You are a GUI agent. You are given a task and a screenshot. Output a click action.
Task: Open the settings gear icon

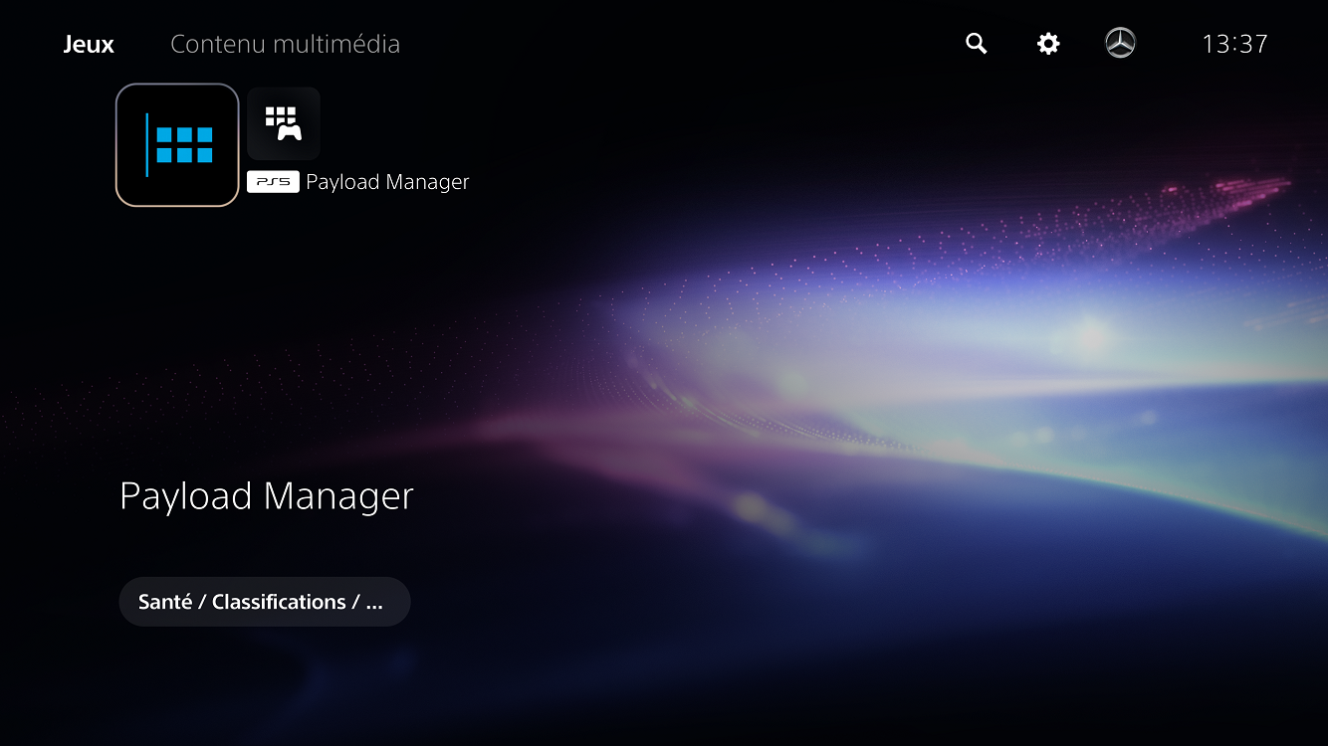click(x=1048, y=44)
